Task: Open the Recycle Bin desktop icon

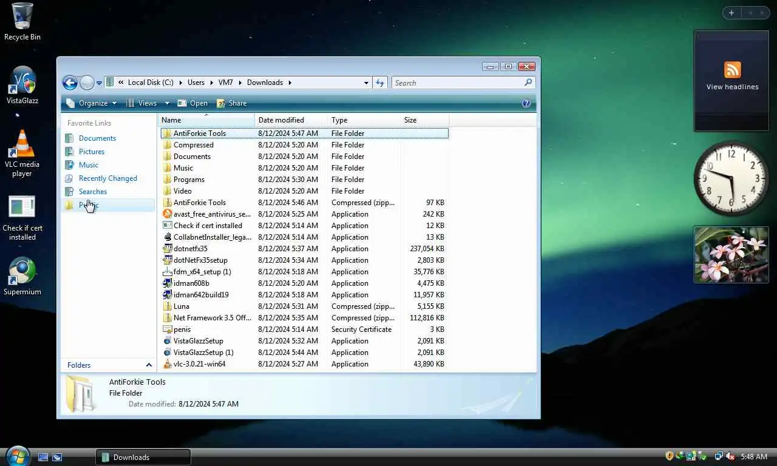Action: [22, 22]
